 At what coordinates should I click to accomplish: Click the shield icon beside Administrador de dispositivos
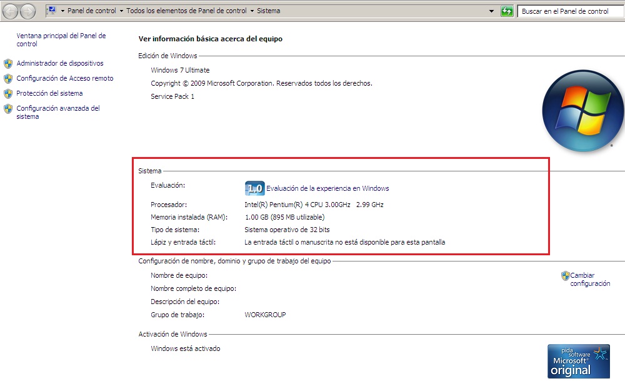(8, 64)
